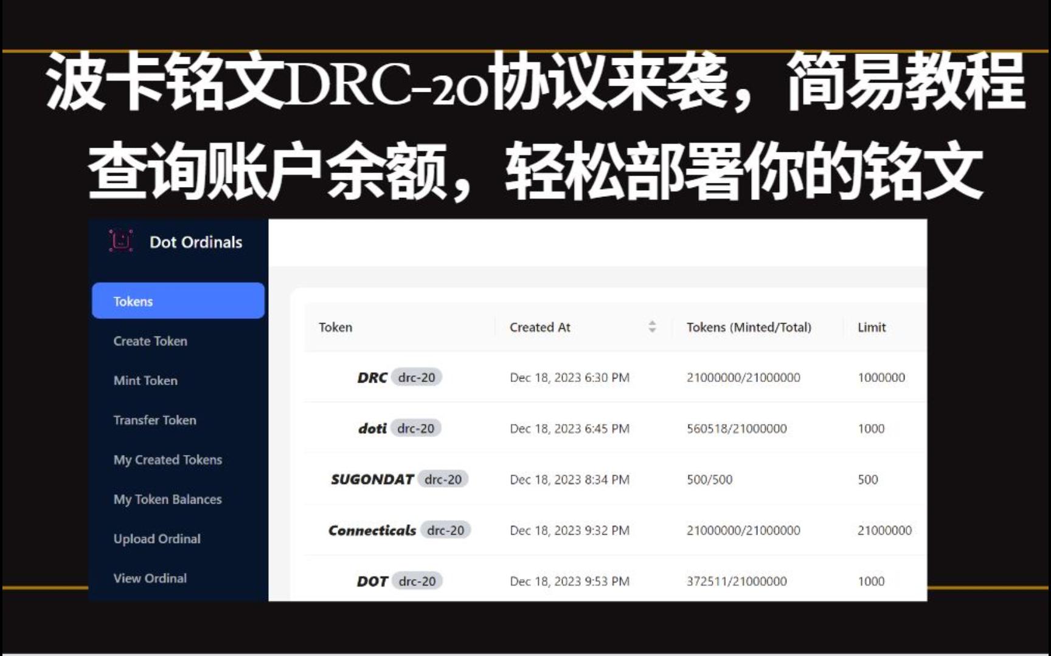Image resolution: width=1051 pixels, height=656 pixels.
Task: Click the Dot Ordinals logo icon
Action: 120,241
